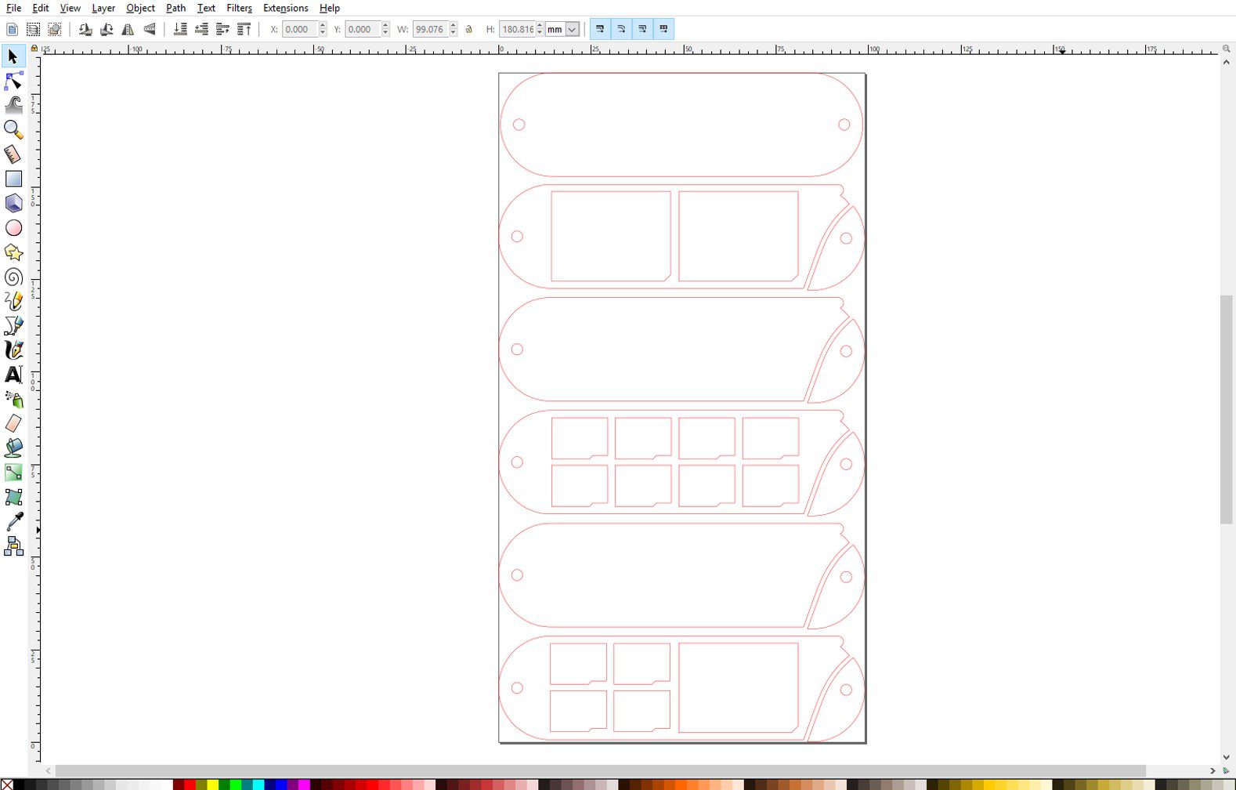
Task: Click the vertical scrollbar down arrow
Action: pyautogui.click(x=1226, y=757)
